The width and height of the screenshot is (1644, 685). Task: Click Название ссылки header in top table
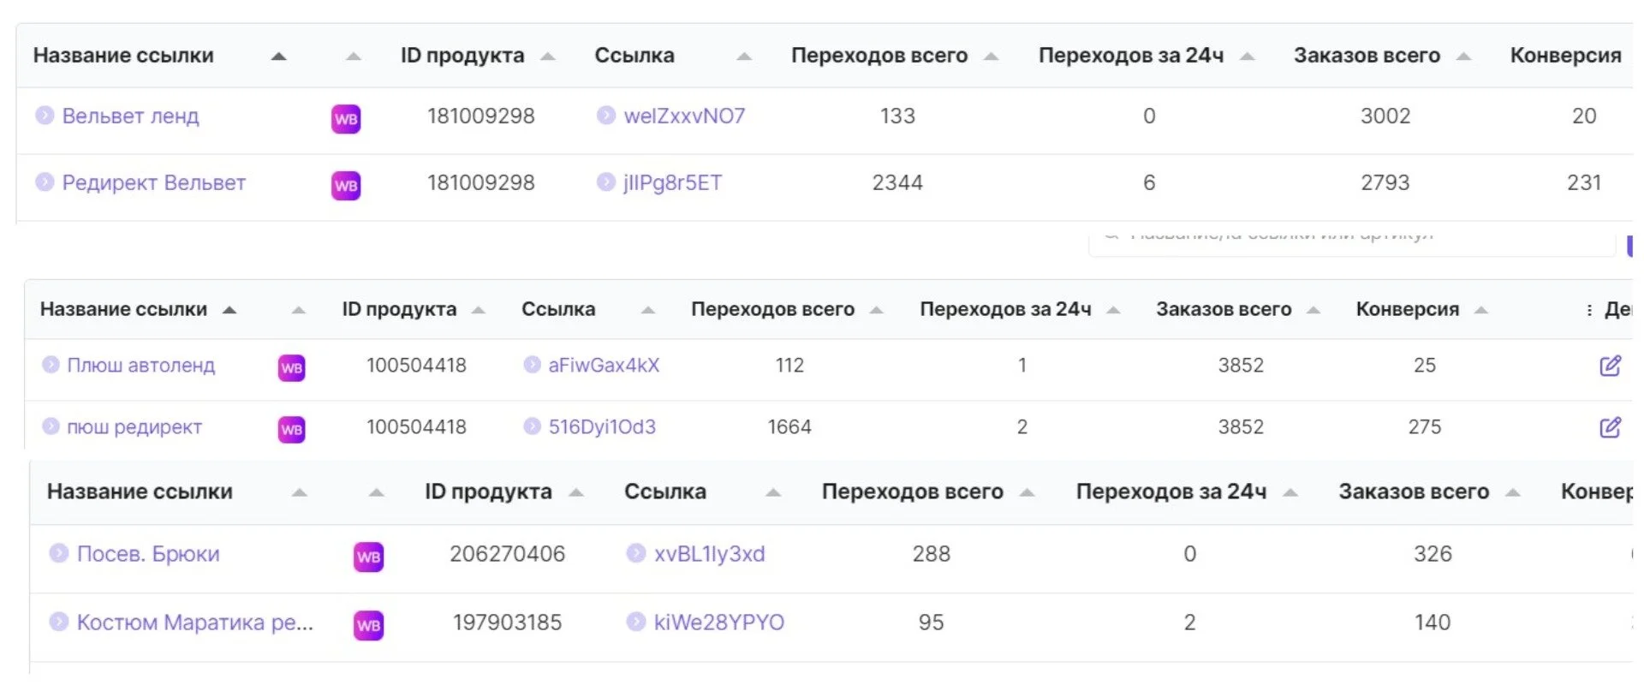tap(123, 56)
